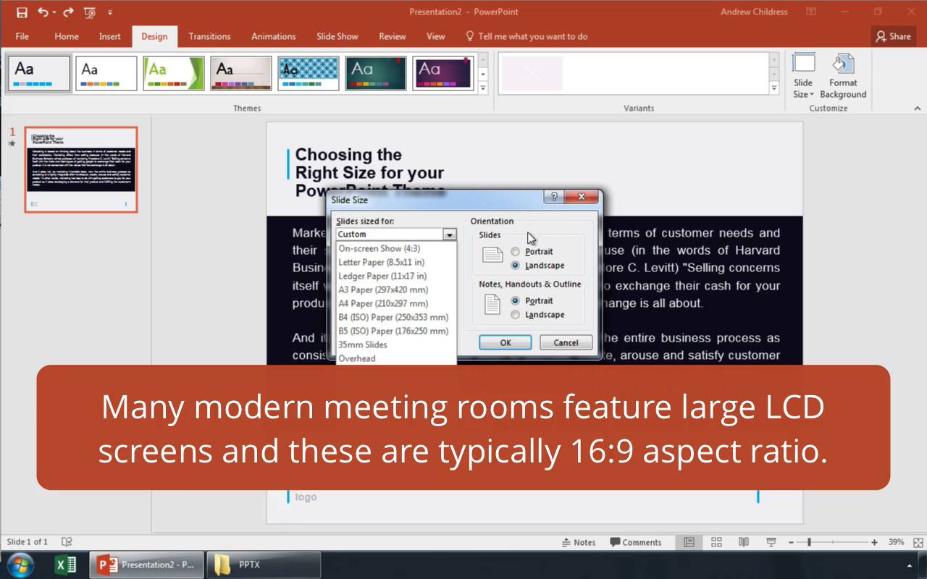927x579 pixels.
Task: Click the 39% zoom level
Action: point(896,542)
